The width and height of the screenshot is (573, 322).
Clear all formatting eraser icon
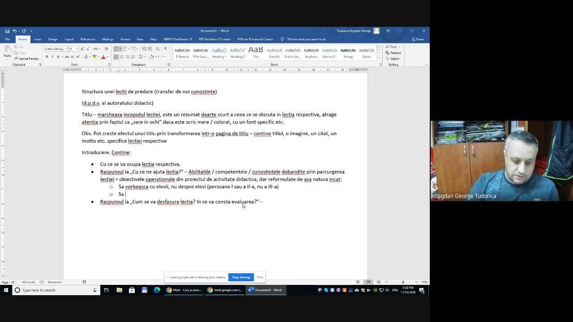106,49
